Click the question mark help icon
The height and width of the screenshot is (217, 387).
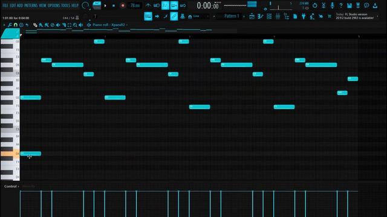[x=341, y=5]
